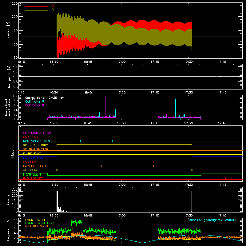Click the 'Roll period [s]' axis label
The height and width of the screenshot is (246, 246).
pos(9,77)
